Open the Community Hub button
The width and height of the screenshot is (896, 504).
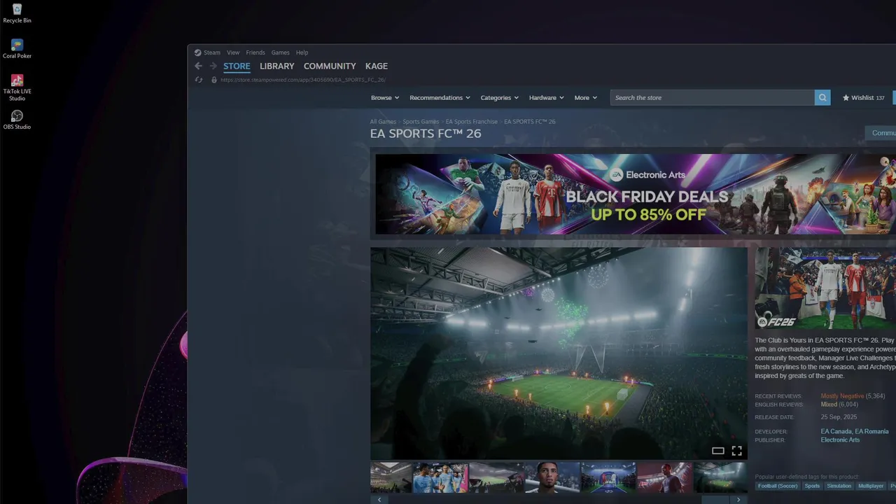click(x=881, y=133)
